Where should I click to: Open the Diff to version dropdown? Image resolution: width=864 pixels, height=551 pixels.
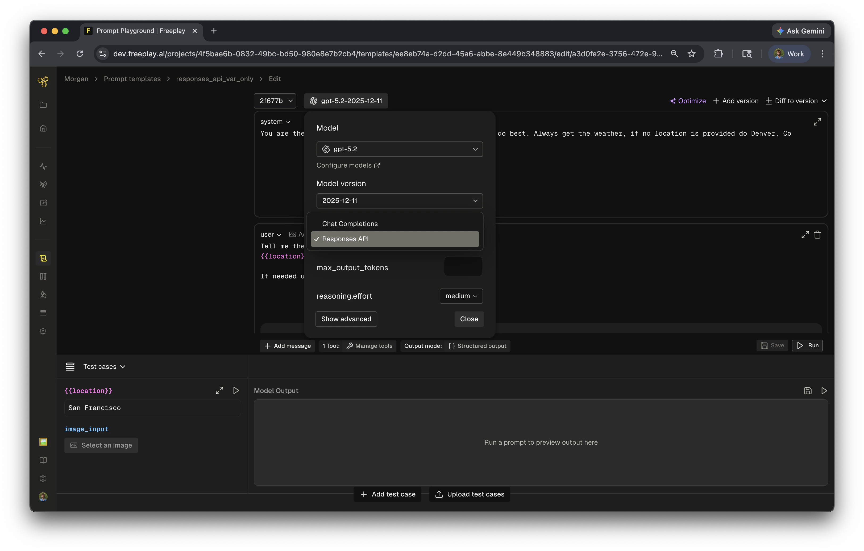coord(796,101)
